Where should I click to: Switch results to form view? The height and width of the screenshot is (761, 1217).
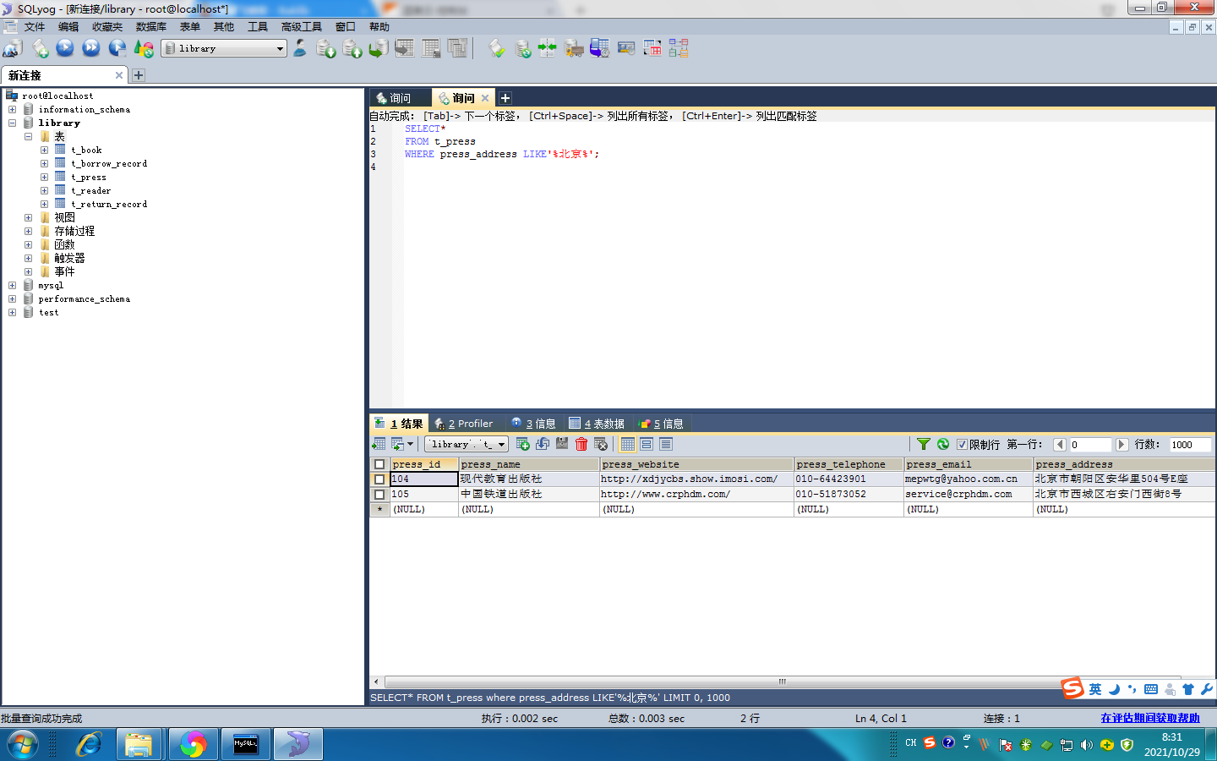647,444
